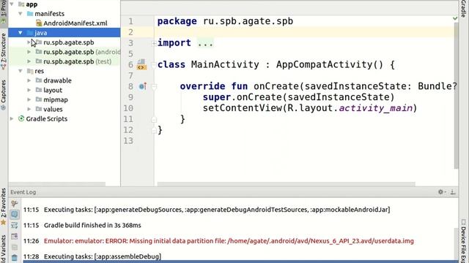Select the 11:15 generateDebugSources log entry
The height and width of the screenshot is (263, 469).
(217, 210)
